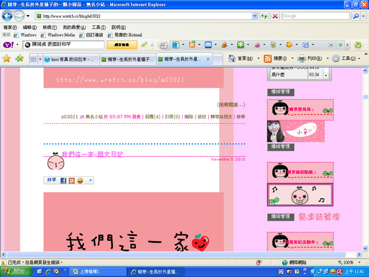The height and width of the screenshot is (277, 369).
Task: Click the Yahoo! toolbar logo
Action: click(9, 44)
